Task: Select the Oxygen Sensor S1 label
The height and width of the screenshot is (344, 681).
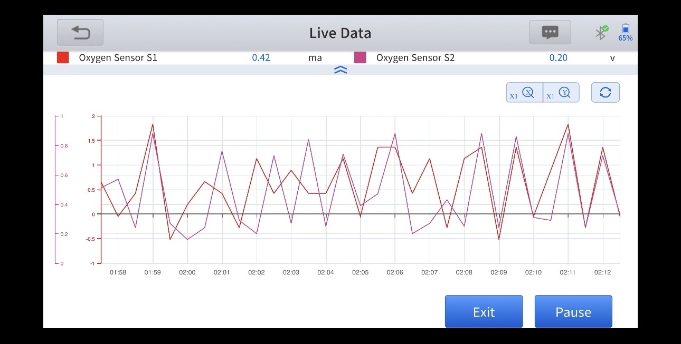Action: point(118,58)
